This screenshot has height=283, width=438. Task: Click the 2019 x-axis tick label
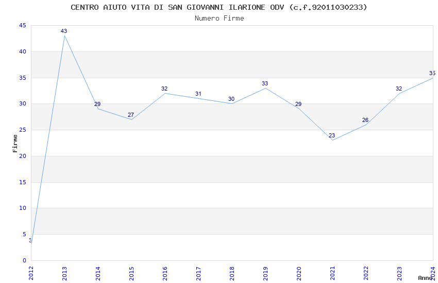coord(266,273)
